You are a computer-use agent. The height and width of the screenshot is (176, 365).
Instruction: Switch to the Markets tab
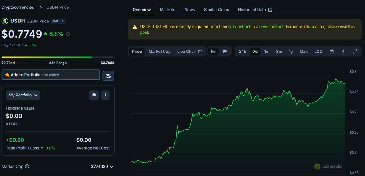pyautogui.click(x=167, y=10)
